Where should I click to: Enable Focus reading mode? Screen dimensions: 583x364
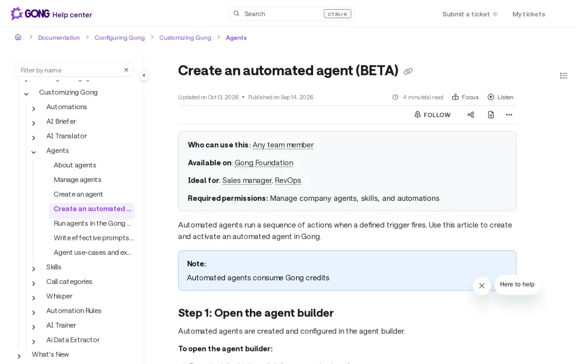[465, 97]
